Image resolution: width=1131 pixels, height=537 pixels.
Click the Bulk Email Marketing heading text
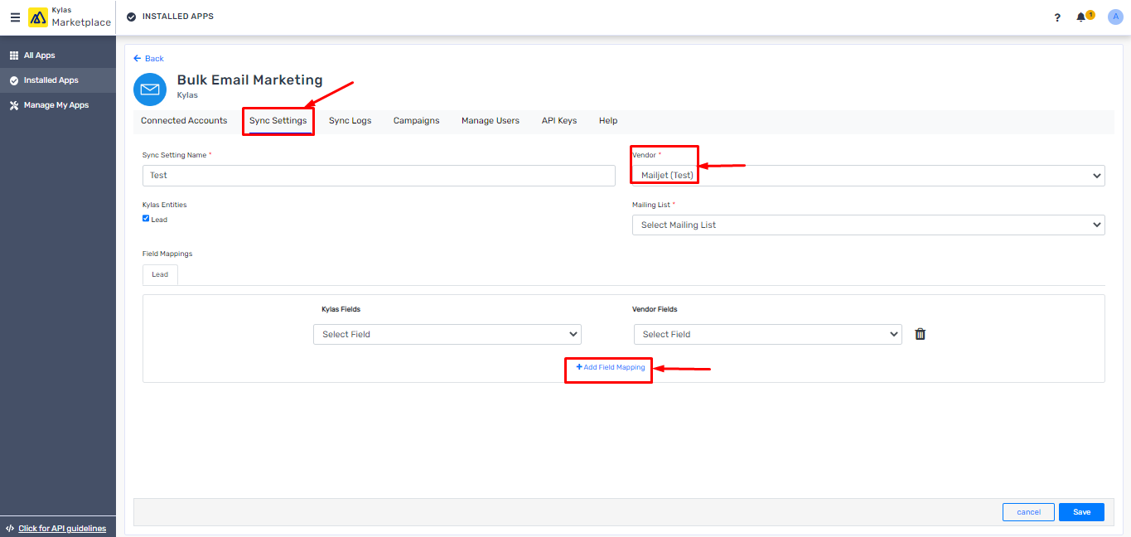click(250, 80)
